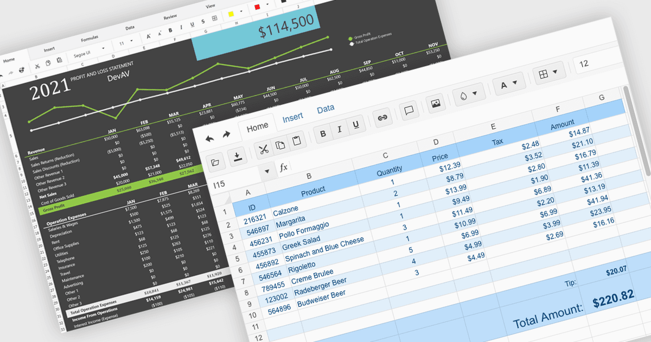Open Formulas tab in the dark spreadsheet
Image resolution: width=651 pixels, height=342 pixels.
point(90,39)
